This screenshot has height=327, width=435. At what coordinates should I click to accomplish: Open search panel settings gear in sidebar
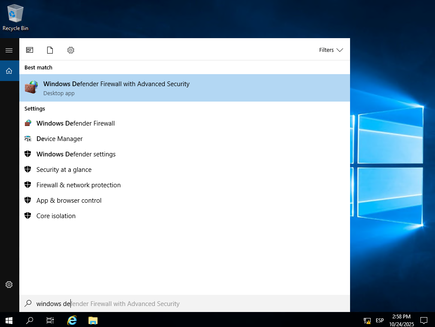click(9, 285)
